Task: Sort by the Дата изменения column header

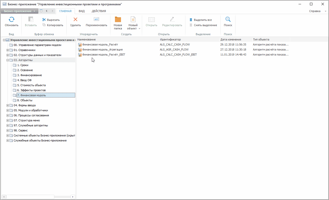Action: [x=236, y=39]
